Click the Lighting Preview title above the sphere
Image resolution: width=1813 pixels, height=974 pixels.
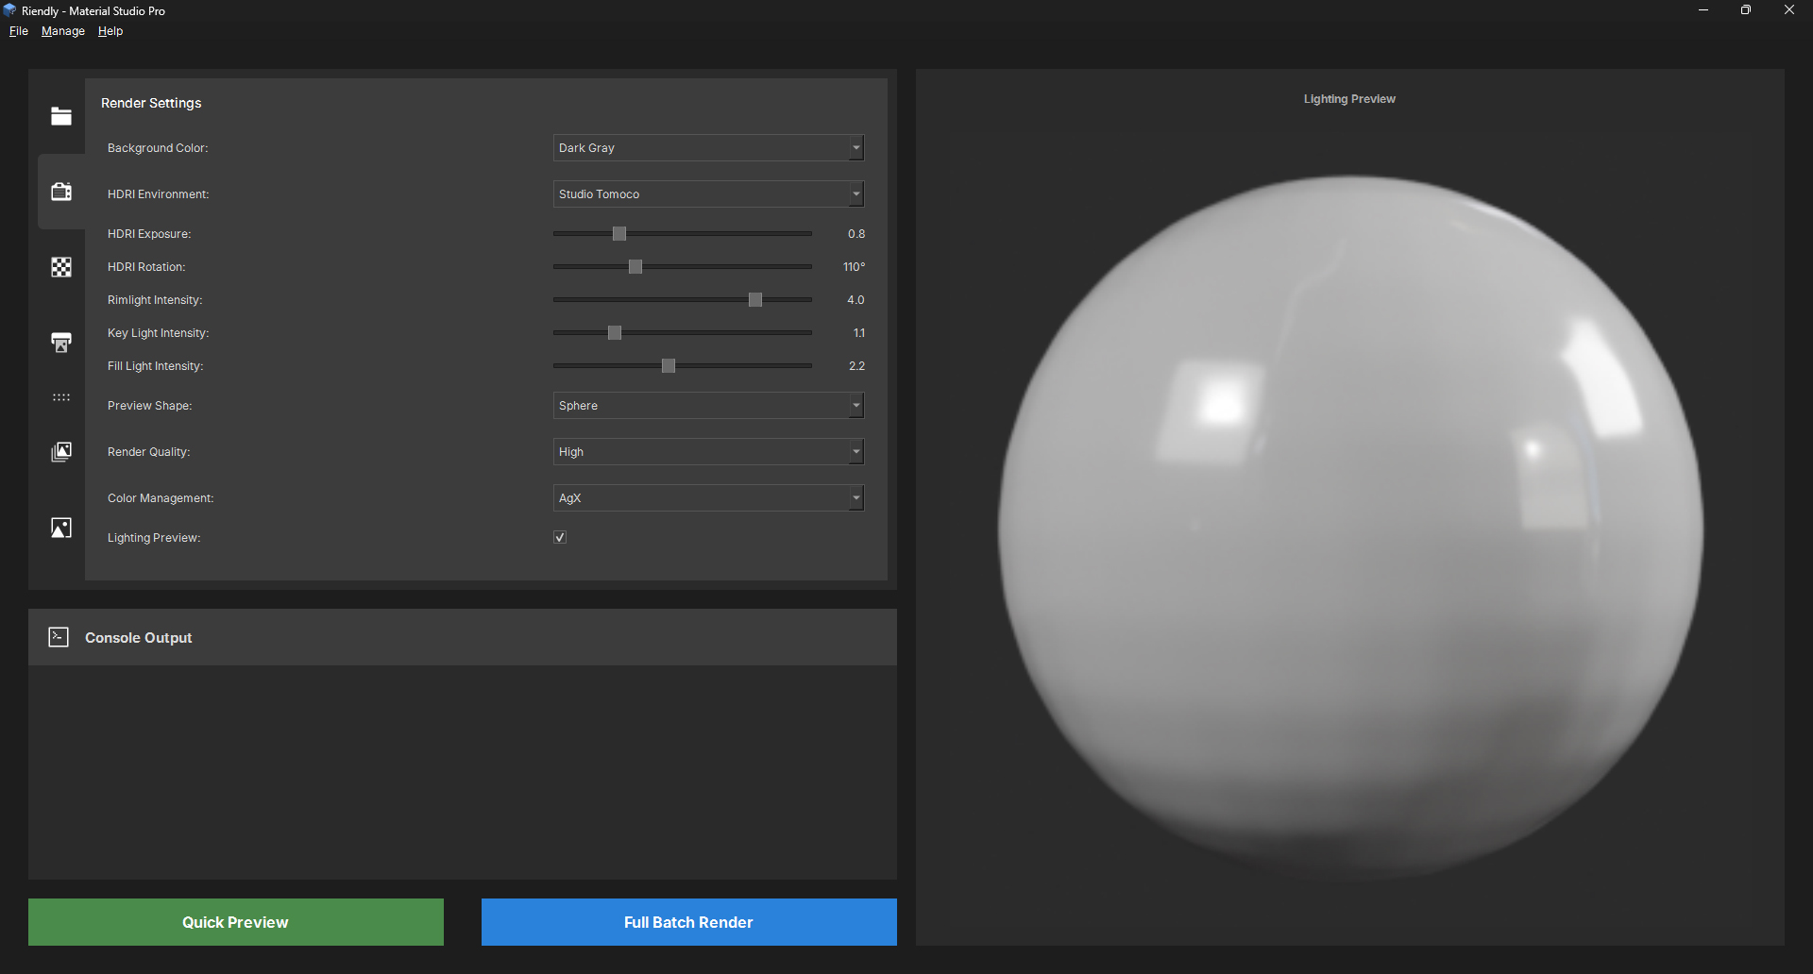pyautogui.click(x=1349, y=98)
